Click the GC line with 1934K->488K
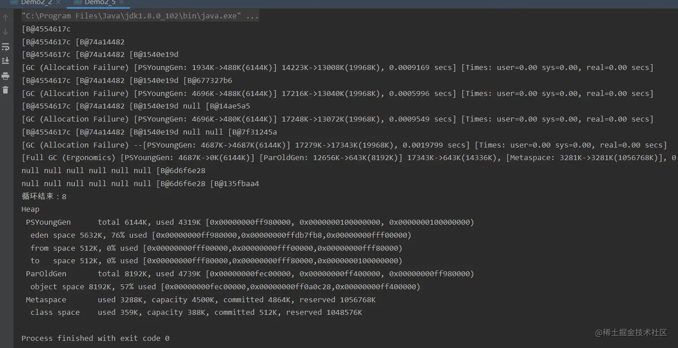This screenshot has height=348, width=678. click(338, 68)
